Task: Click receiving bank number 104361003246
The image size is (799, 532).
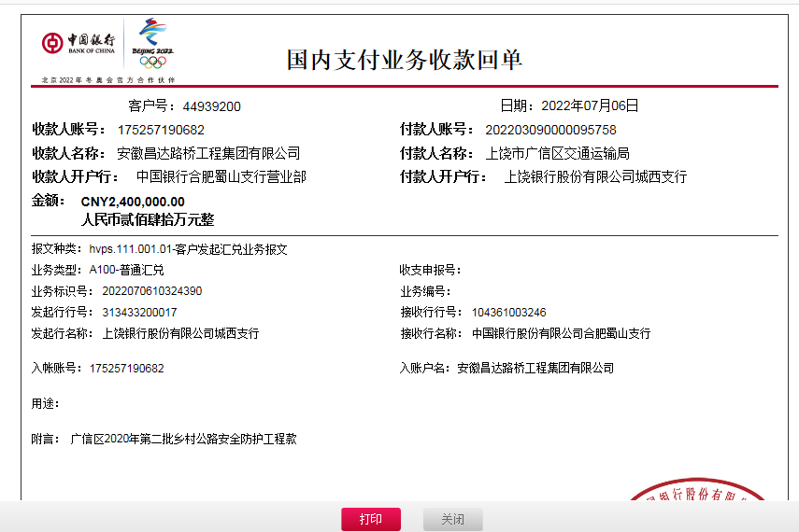Action: (508, 313)
